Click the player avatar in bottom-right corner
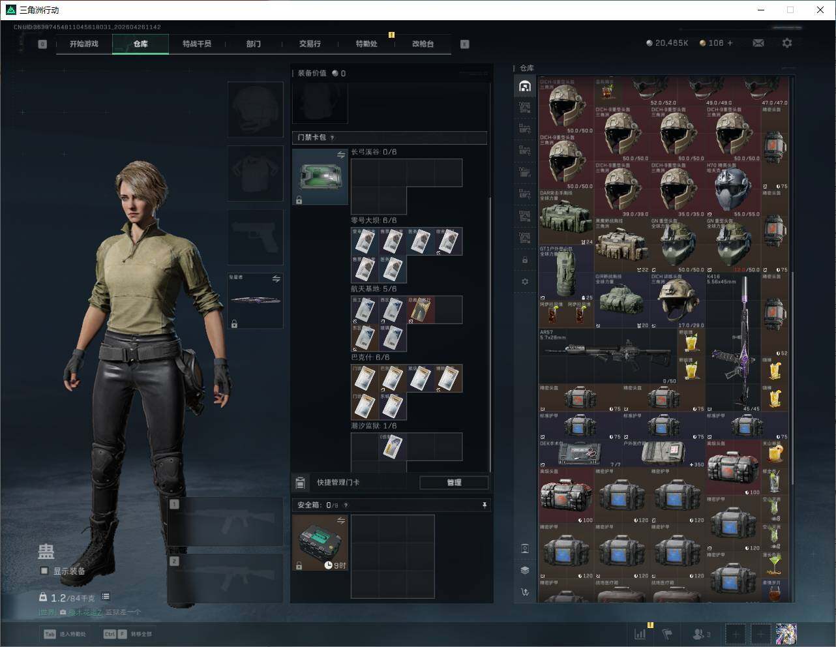 (x=786, y=633)
